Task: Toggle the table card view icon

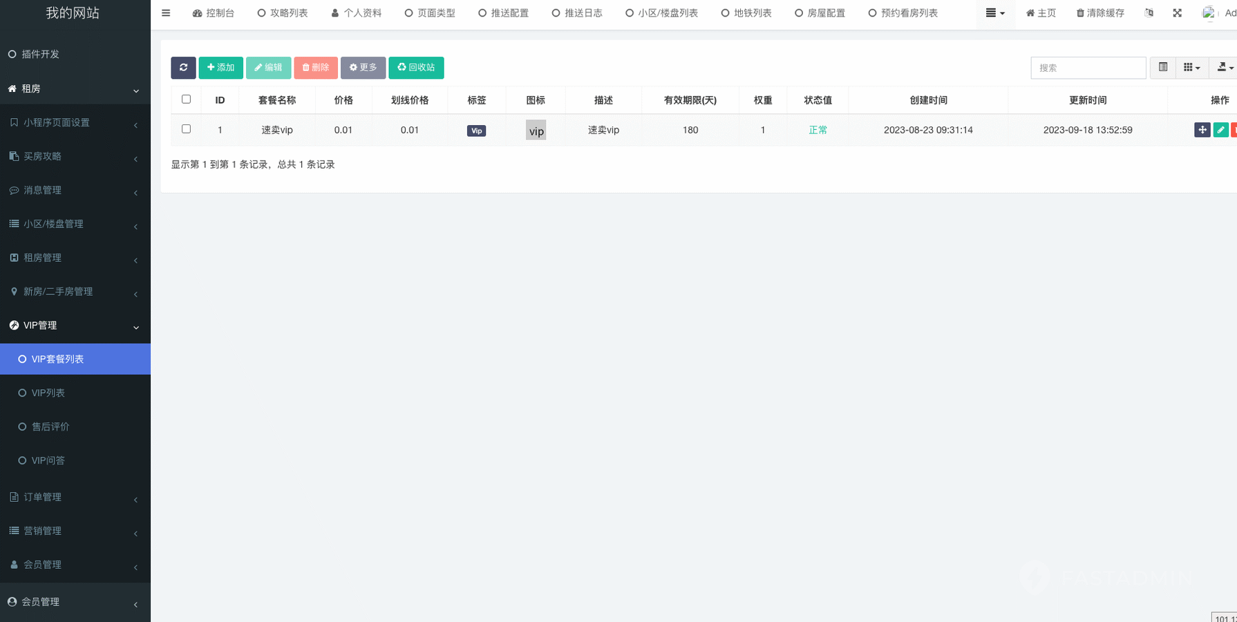Action: click(x=1163, y=68)
